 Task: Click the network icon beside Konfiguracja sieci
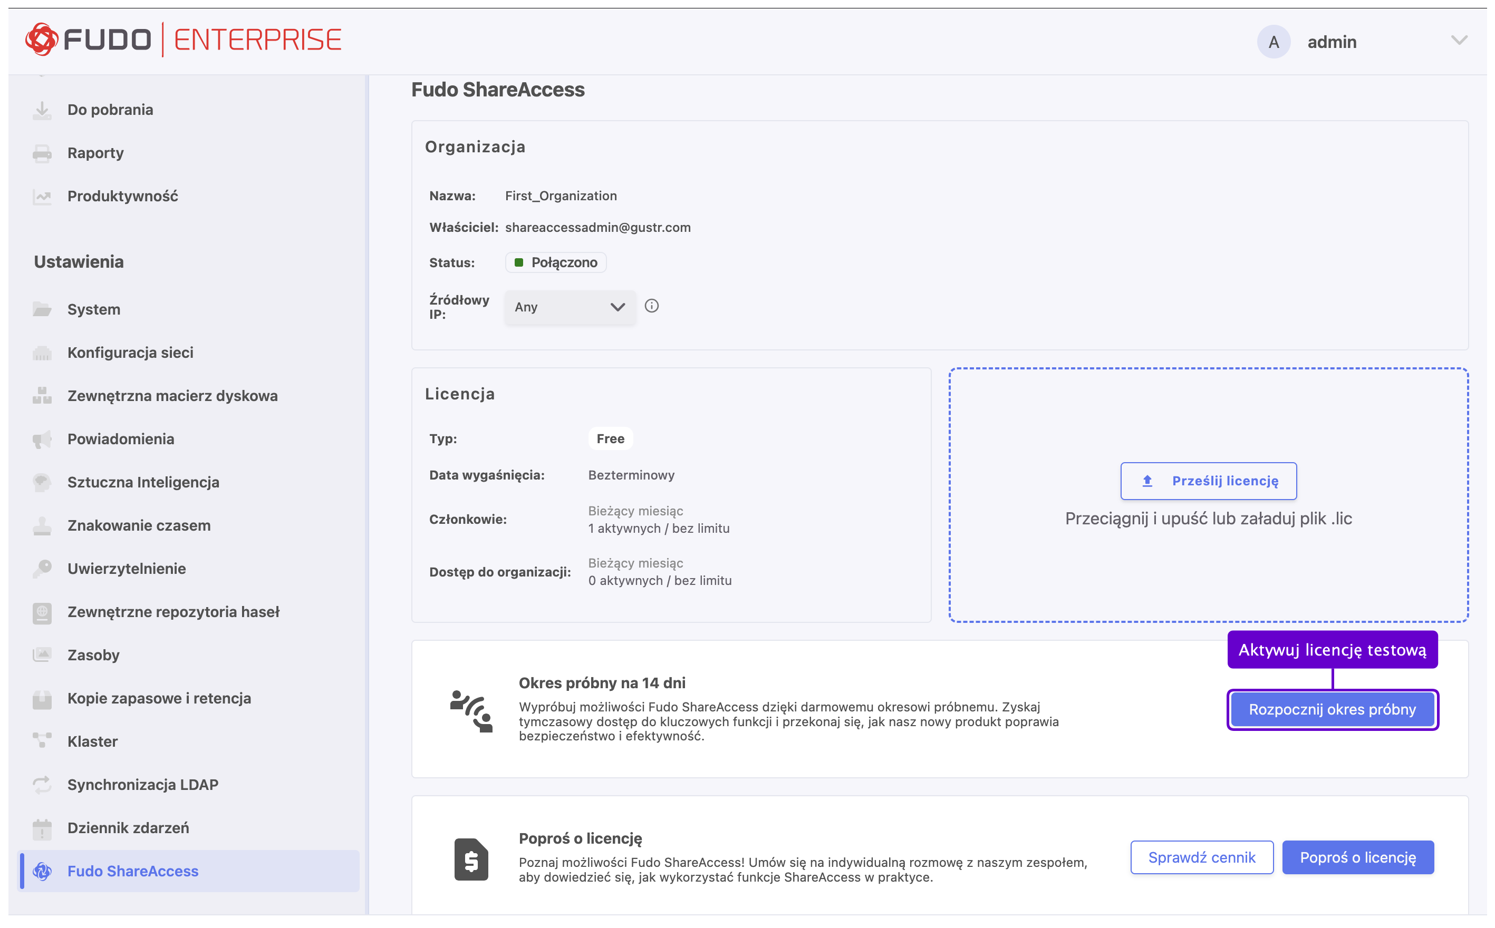tap(42, 353)
